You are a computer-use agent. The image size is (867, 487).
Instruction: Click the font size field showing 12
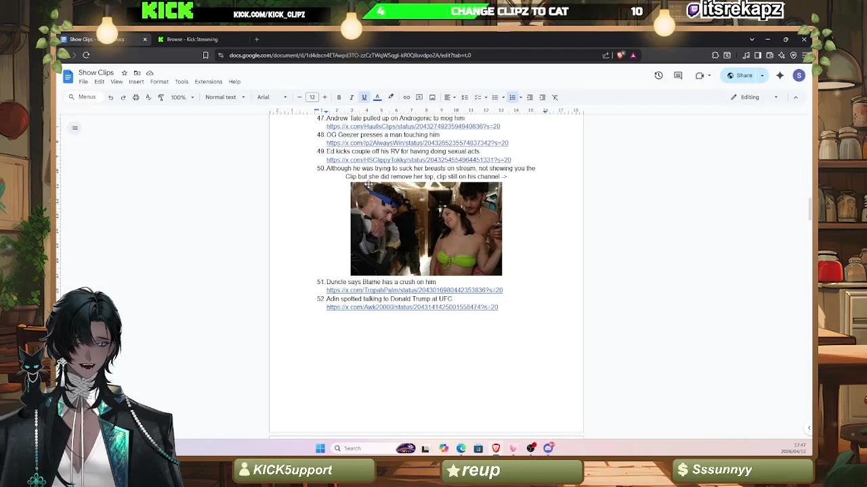pos(312,97)
